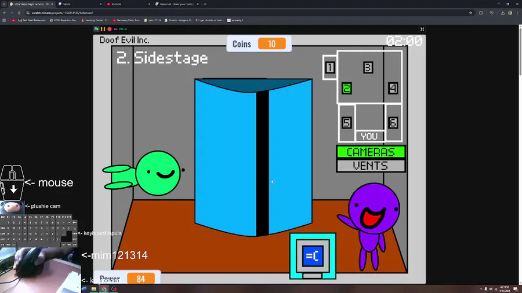Open the Red Dead Redemption bookmark

tap(32, 20)
